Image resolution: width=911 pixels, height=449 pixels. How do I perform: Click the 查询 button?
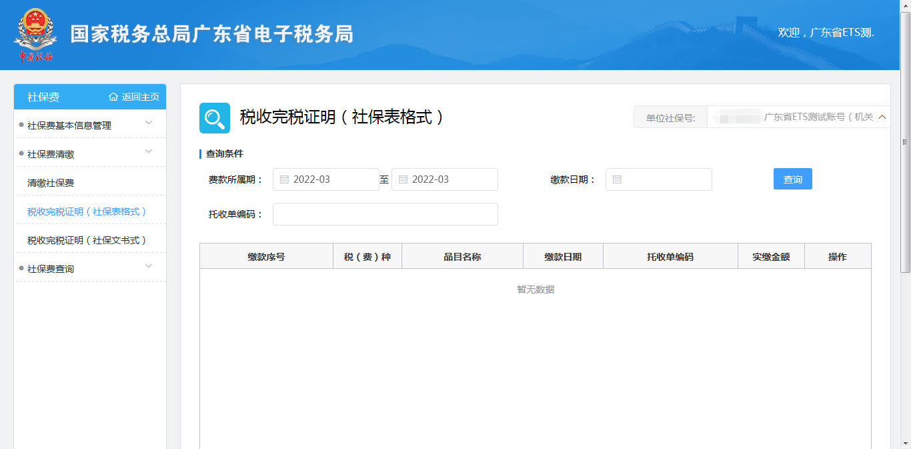coord(792,179)
